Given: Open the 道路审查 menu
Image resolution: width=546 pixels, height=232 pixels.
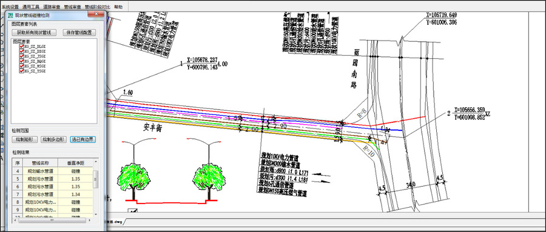Looking at the screenshot, I should pos(52,7).
